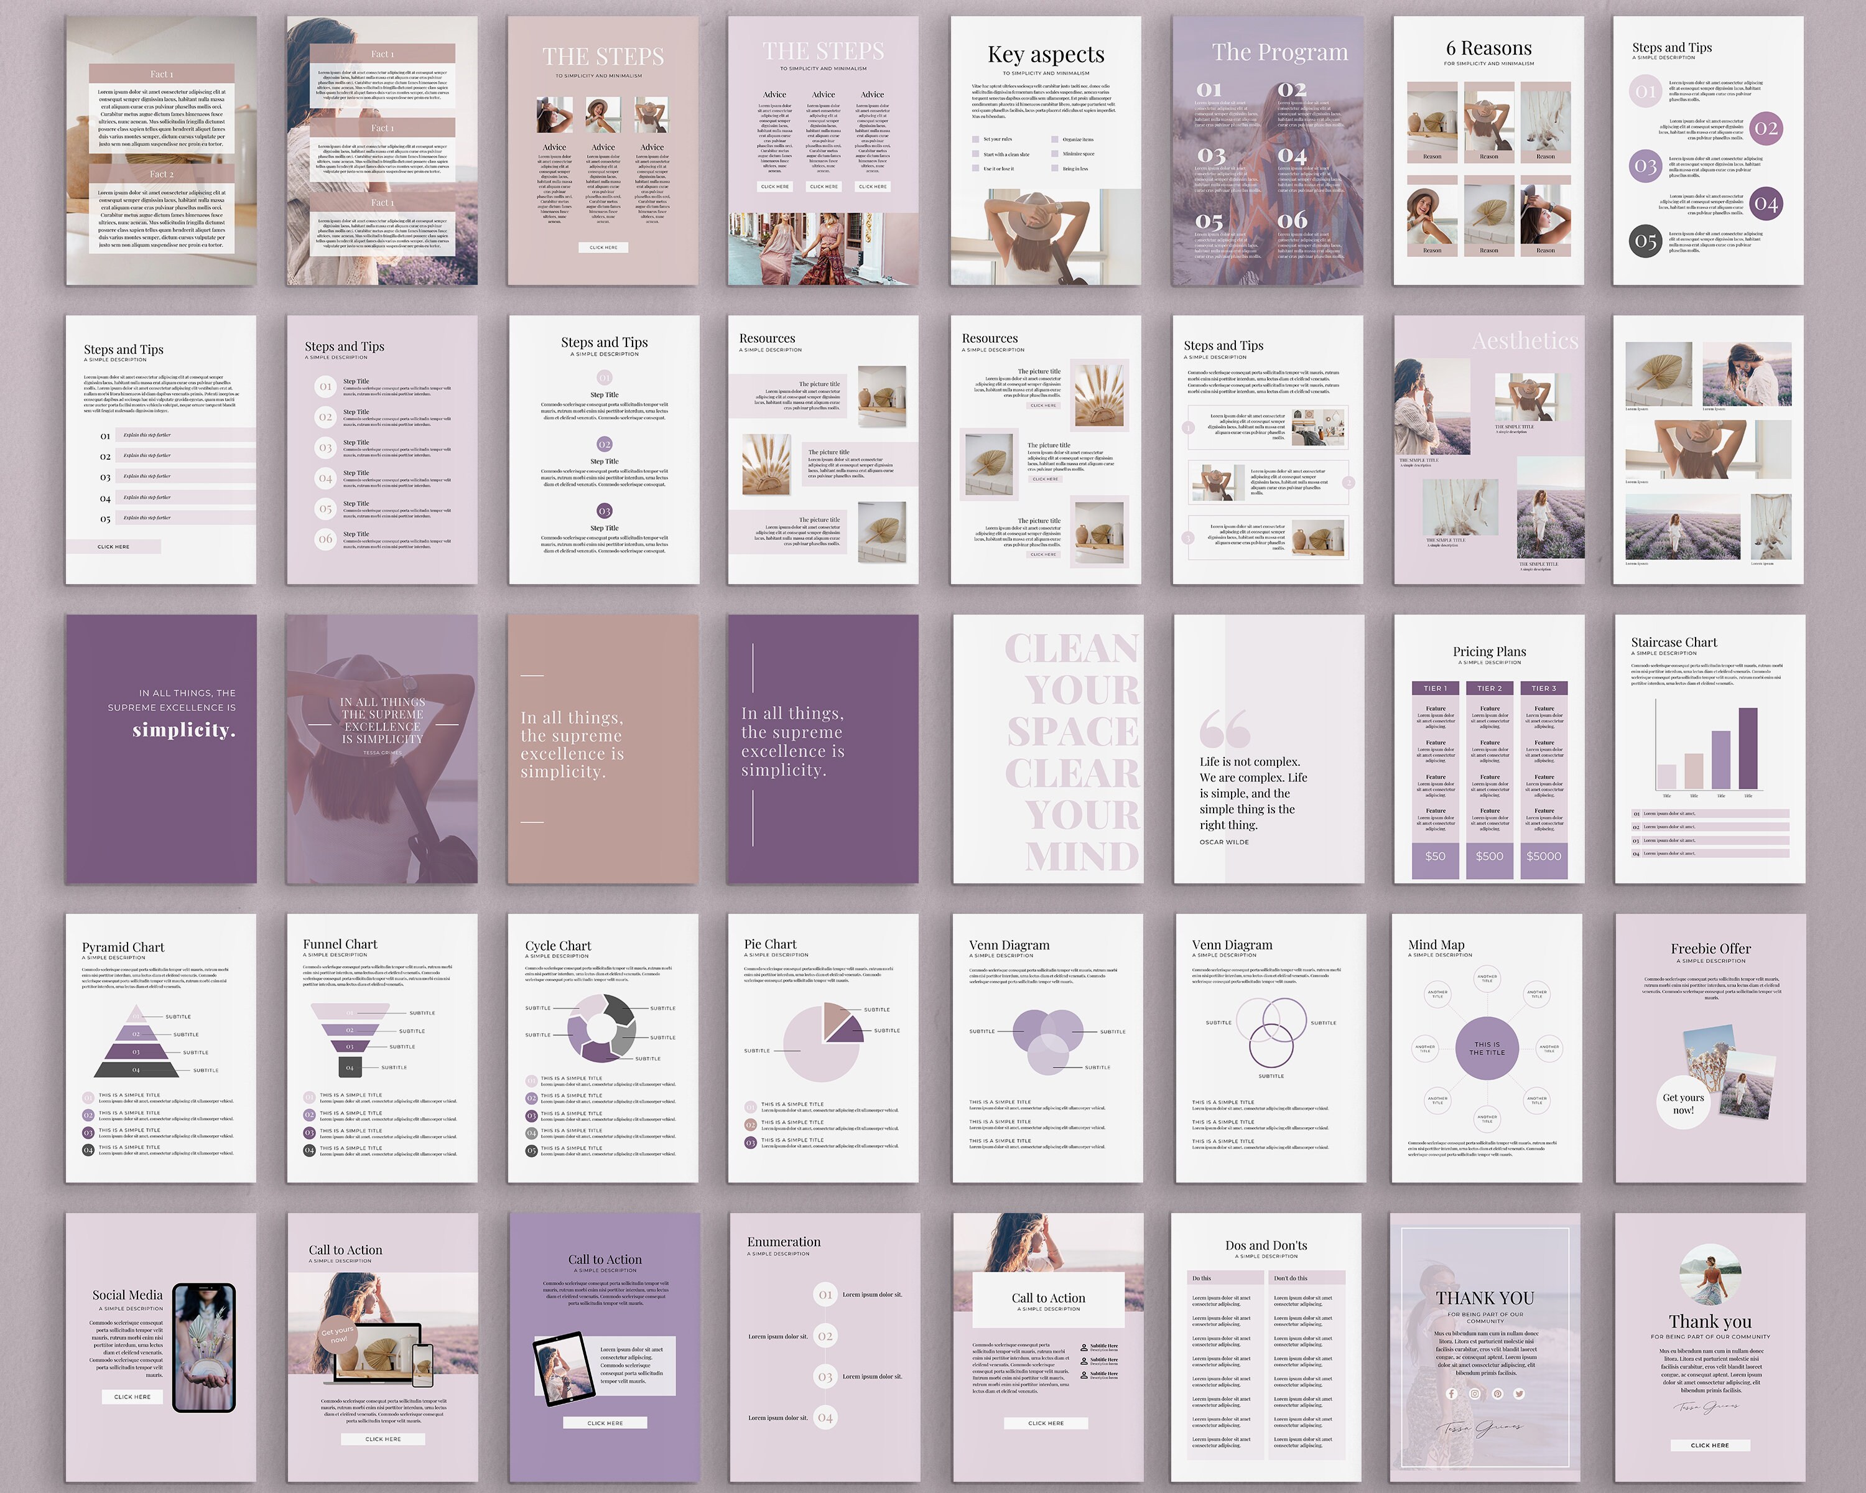Click the Instagram icon on the Thank You page
Screen dimensions: 1866x1493
(1475, 1395)
